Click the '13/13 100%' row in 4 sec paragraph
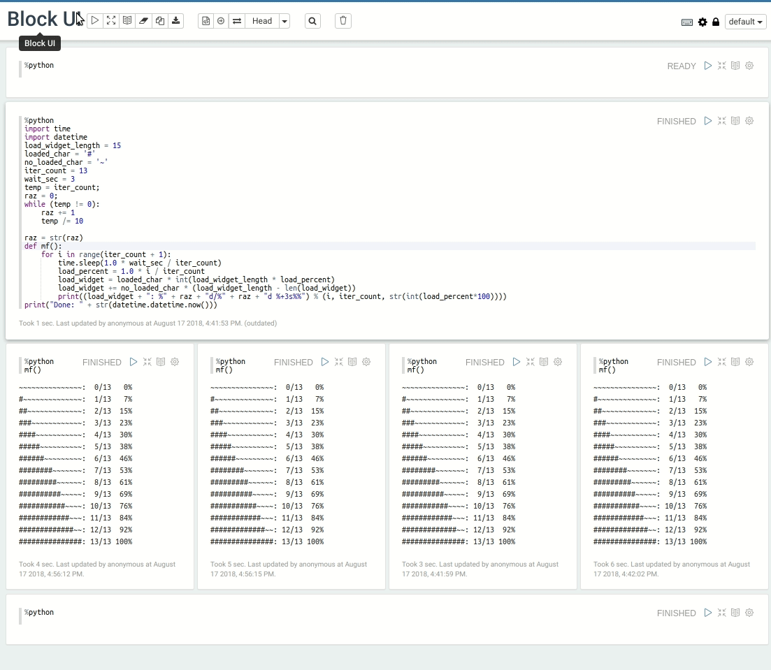This screenshot has height=670, width=771. click(75, 541)
